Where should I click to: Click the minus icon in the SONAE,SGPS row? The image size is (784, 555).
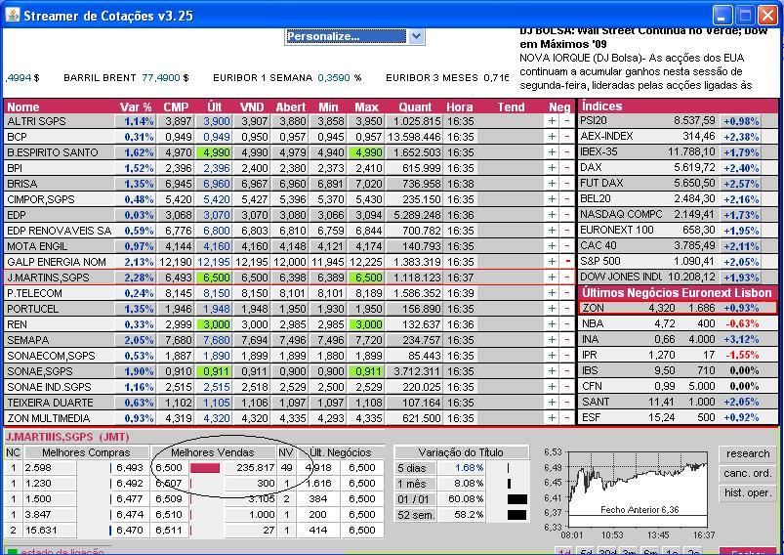click(567, 371)
